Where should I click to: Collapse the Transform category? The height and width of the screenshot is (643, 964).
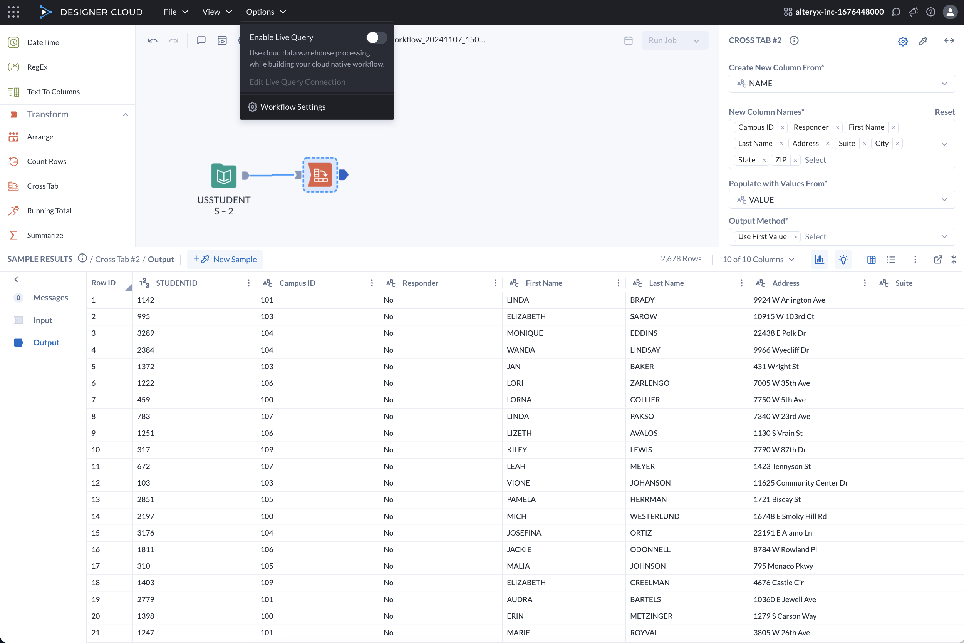point(126,114)
